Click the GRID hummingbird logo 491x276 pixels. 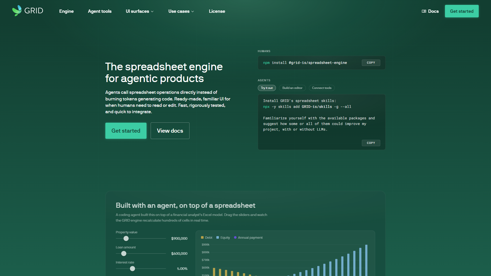point(28,11)
